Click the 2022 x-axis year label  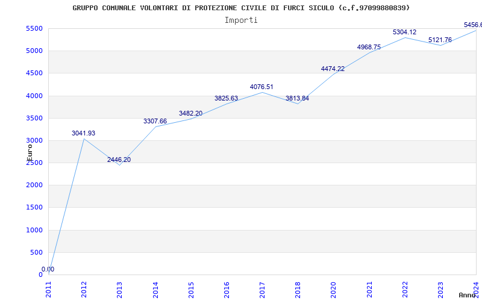point(405,290)
